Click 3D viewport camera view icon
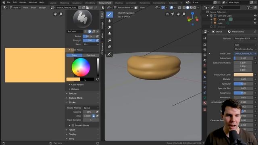 (173, 14)
